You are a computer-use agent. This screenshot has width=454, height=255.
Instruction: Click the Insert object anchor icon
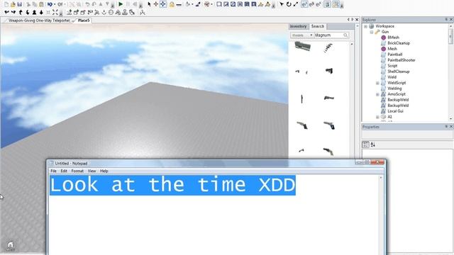click(104, 13)
